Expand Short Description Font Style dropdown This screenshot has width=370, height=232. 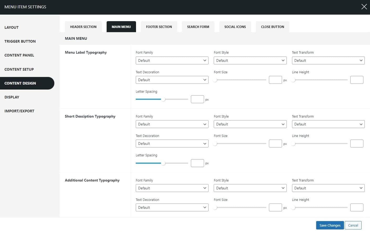coord(250,124)
